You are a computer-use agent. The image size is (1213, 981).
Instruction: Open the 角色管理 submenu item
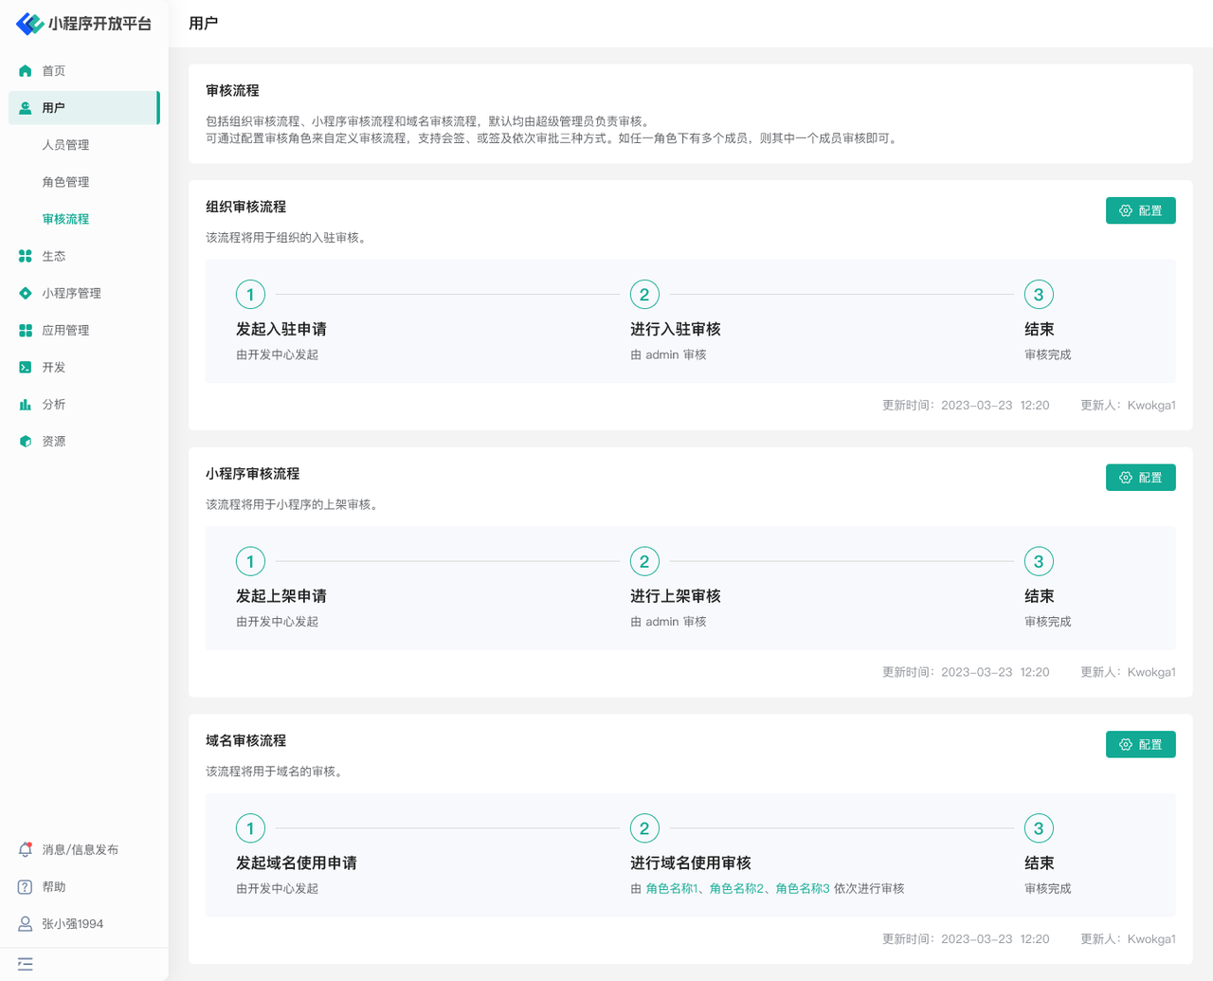[x=65, y=182]
